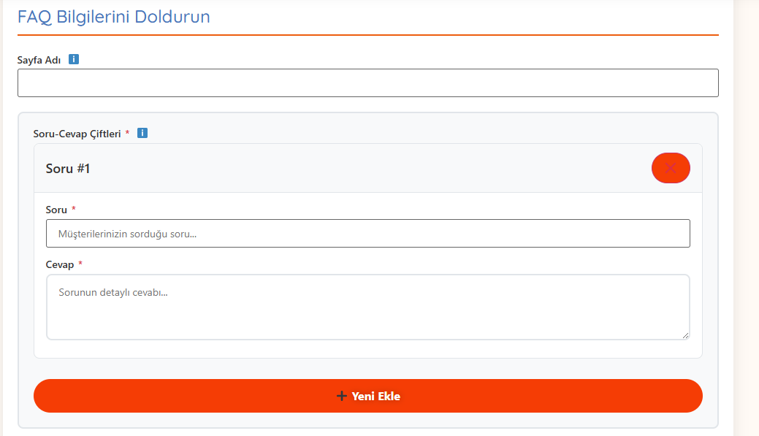Click the Soru field label
Image resolution: width=759 pixels, height=436 pixels.
click(56, 210)
